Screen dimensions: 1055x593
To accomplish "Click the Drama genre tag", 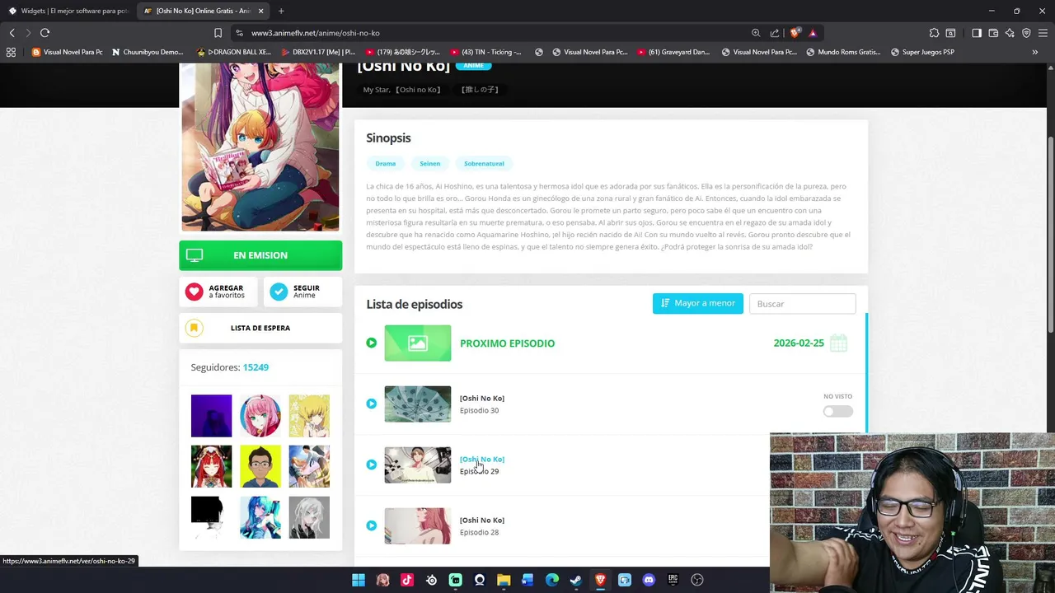I will click(385, 163).
